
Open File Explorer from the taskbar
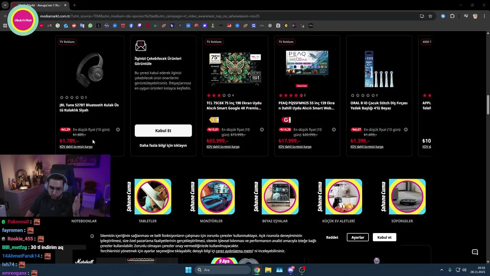[268, 270]
